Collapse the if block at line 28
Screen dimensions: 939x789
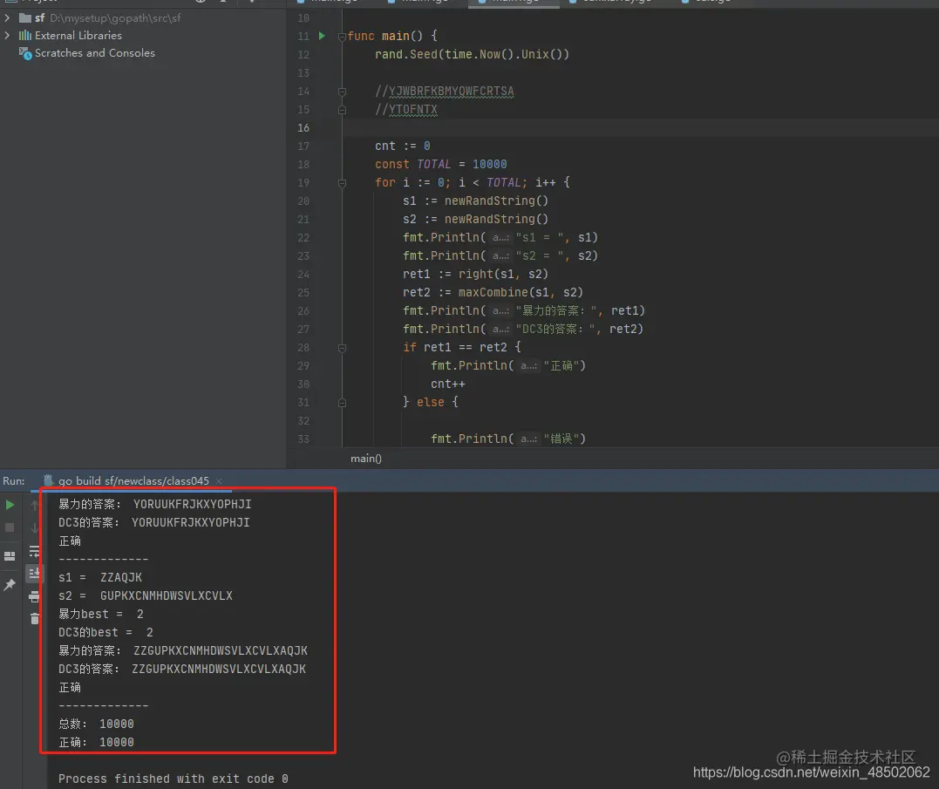point(342,348)
